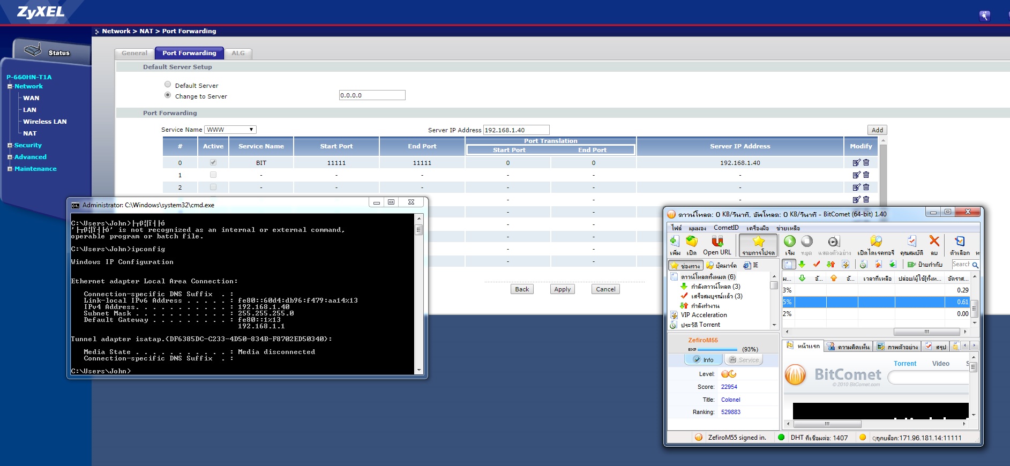Click the yellow port status indicator
1010x466 pixels.
pos(863,437)
